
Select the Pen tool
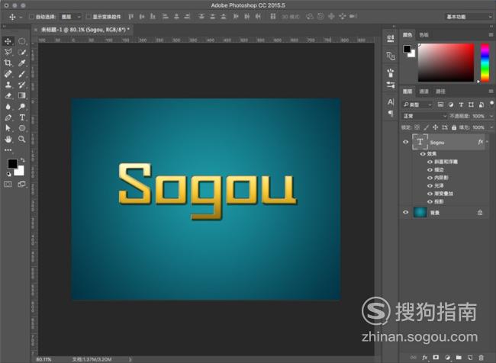tap(8, 117)
